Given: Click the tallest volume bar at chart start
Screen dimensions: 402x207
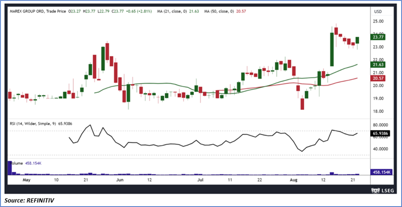Looking at the screenshot, I should 10,168.
